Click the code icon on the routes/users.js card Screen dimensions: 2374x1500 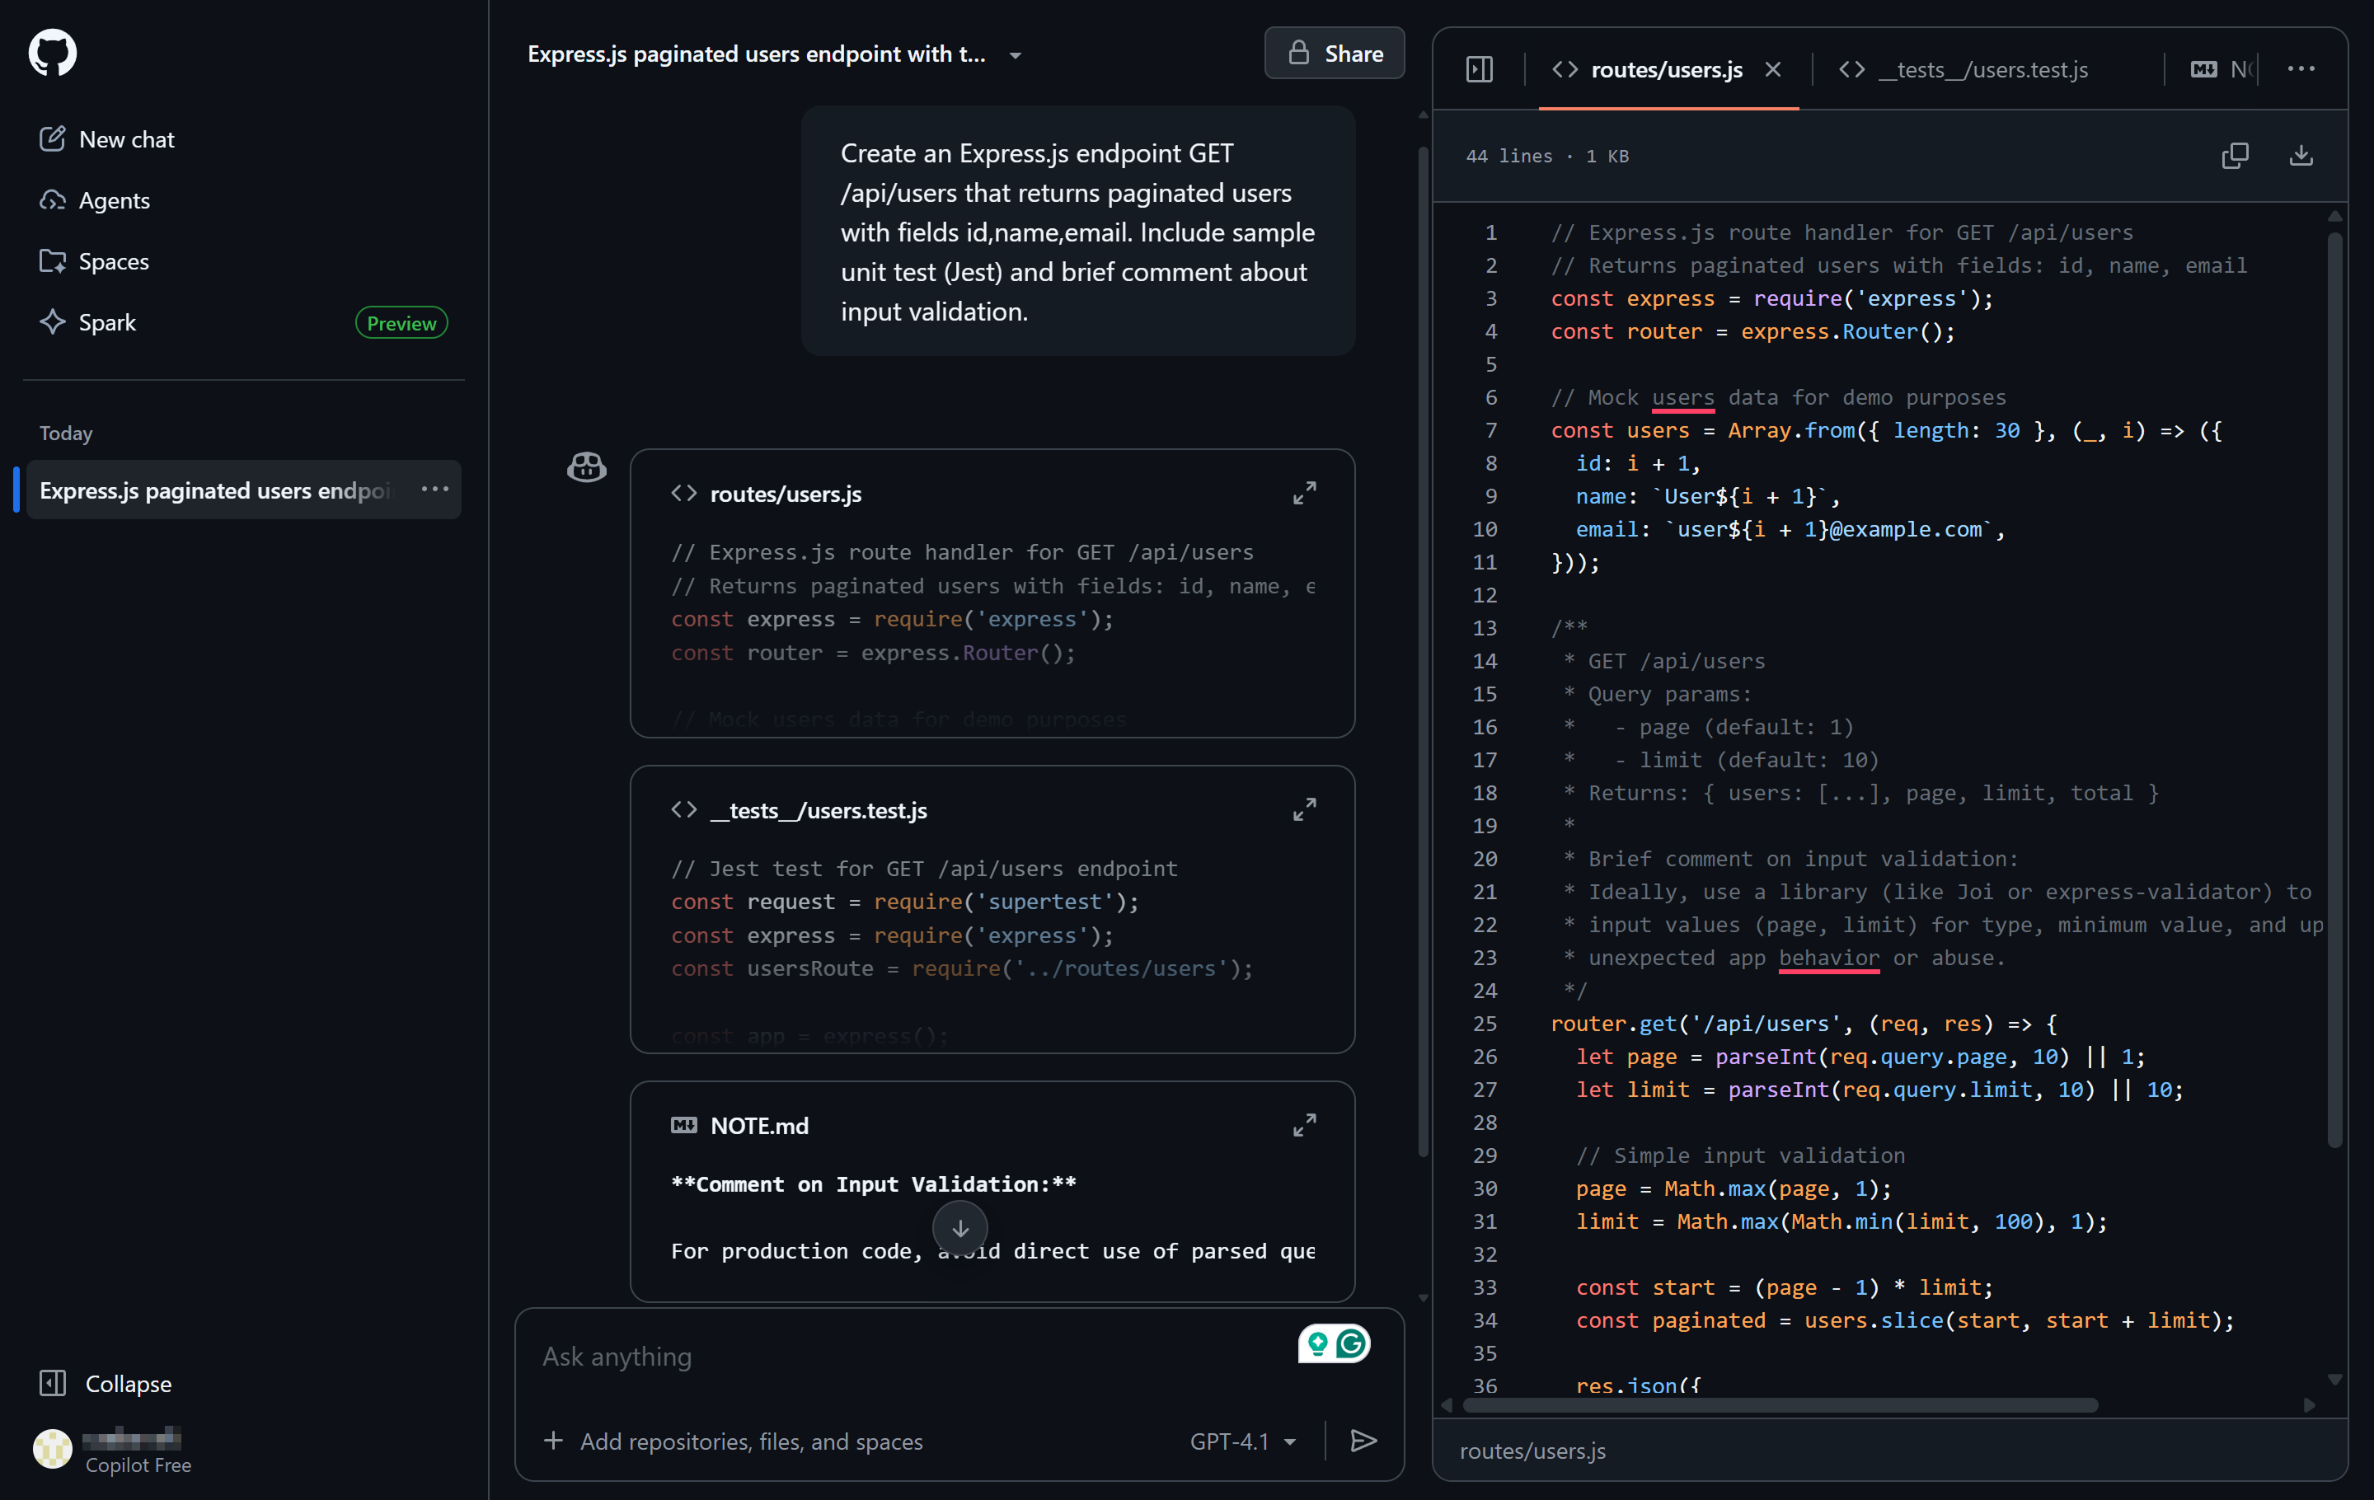[x=683, y=493]
